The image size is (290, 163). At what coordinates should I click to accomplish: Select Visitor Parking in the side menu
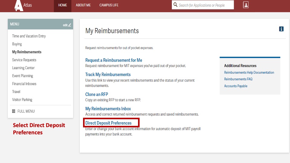click(x=22, y=100)
